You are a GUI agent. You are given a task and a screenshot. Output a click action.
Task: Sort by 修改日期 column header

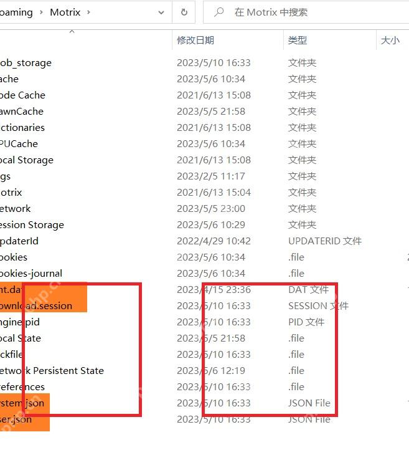[x=195, y=40]
